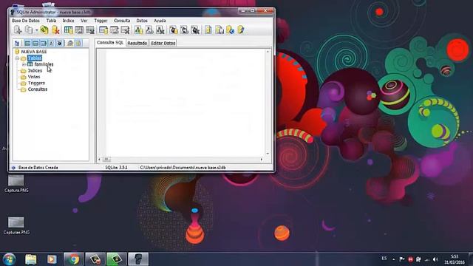Click the SQL editor horizontal scroll right arrow
473x266 pixels.
click(x=262, y=159)
